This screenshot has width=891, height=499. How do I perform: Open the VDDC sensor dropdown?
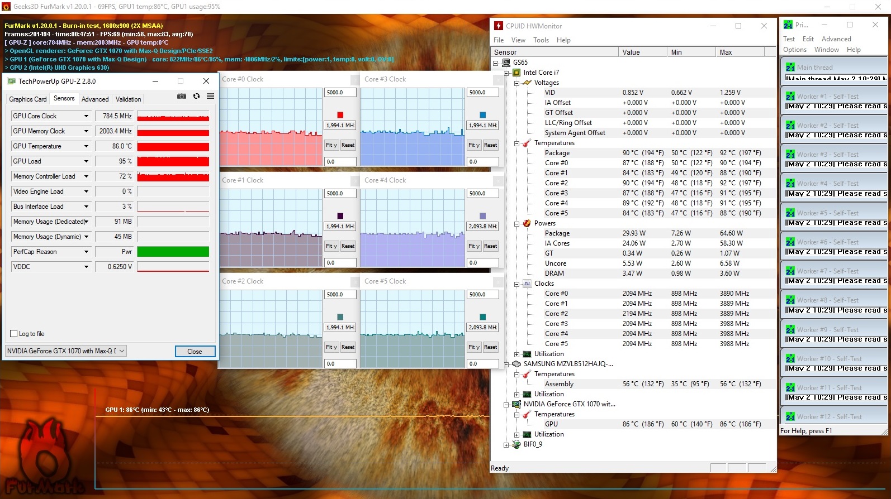[x=86, y=267]
